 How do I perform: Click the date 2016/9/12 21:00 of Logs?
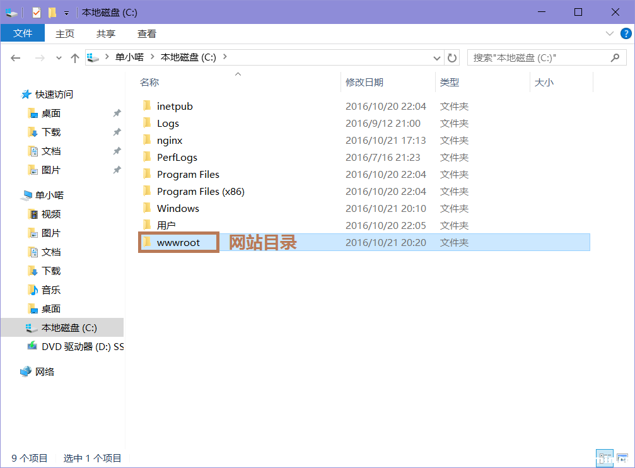383,123
